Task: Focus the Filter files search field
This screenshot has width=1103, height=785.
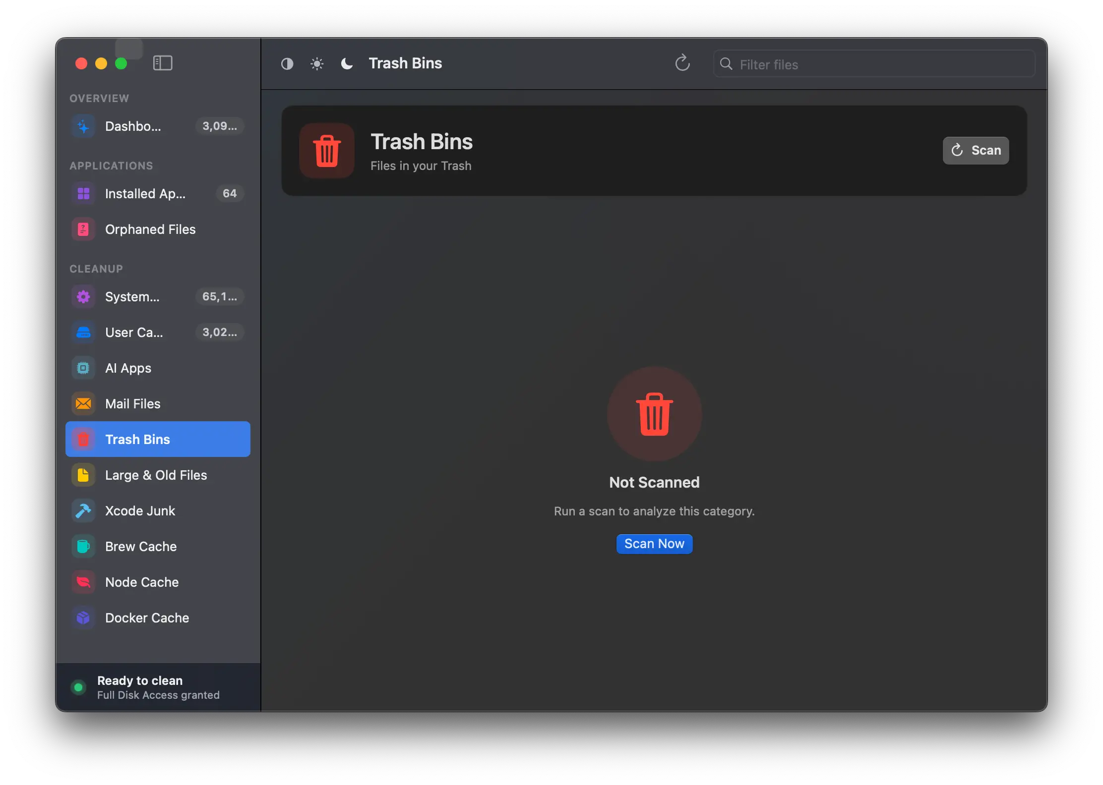Action: pos(874,64)
